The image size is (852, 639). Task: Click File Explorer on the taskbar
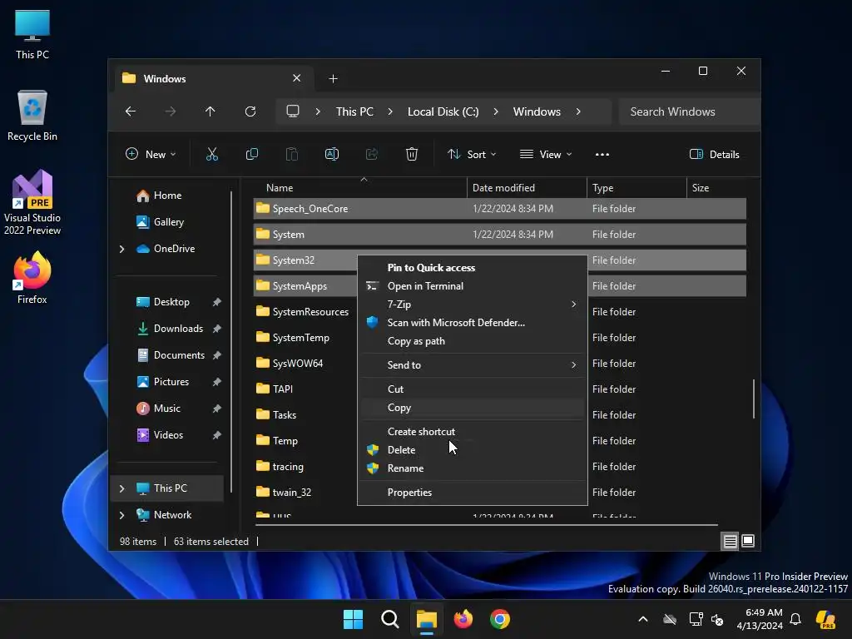[427, 619]
